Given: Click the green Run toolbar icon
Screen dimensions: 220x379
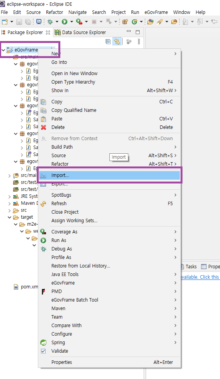Looking at the screenshot, I should [x=65, y=22].
